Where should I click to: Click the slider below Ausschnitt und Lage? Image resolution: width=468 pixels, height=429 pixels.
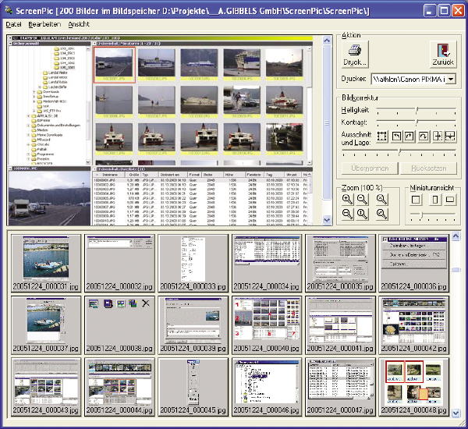point(399,152)
